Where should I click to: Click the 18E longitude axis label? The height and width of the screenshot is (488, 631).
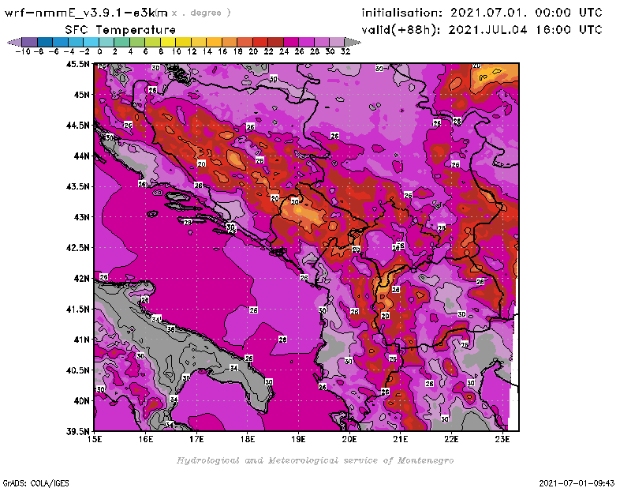(248, 439)
